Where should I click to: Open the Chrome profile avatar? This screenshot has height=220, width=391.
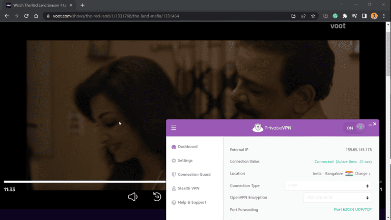(374, 16)
